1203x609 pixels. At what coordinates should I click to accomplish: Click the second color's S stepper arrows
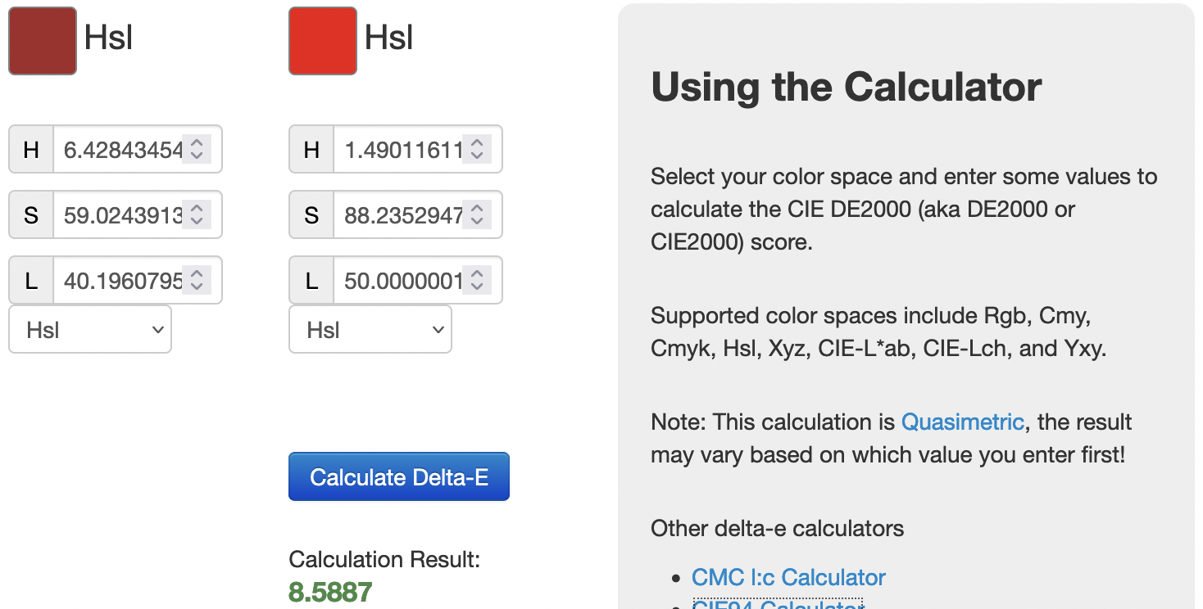pos(477,214)
